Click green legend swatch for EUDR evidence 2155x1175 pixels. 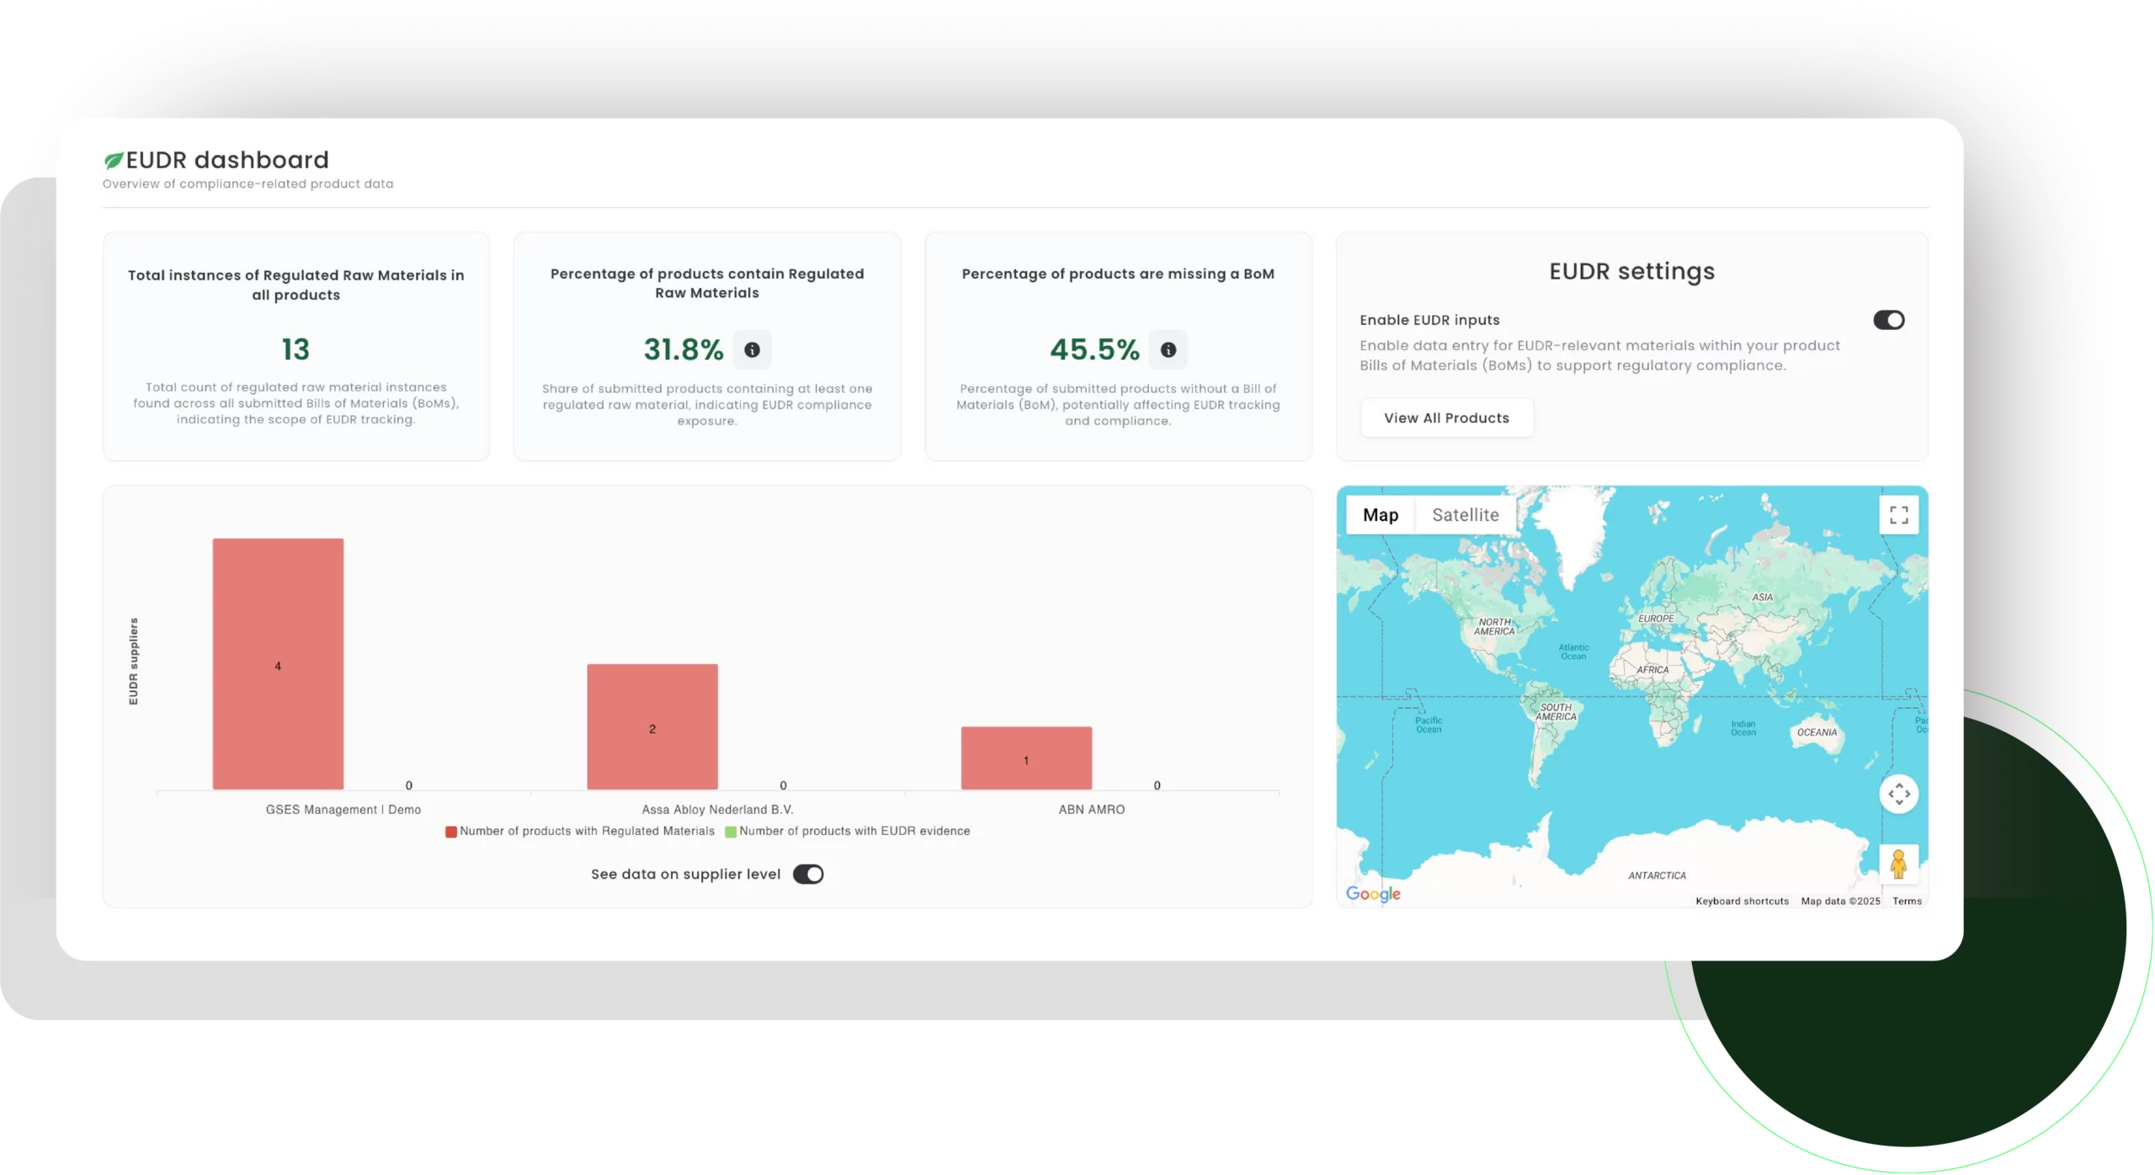pyautogui.click(x=731, y=832)
